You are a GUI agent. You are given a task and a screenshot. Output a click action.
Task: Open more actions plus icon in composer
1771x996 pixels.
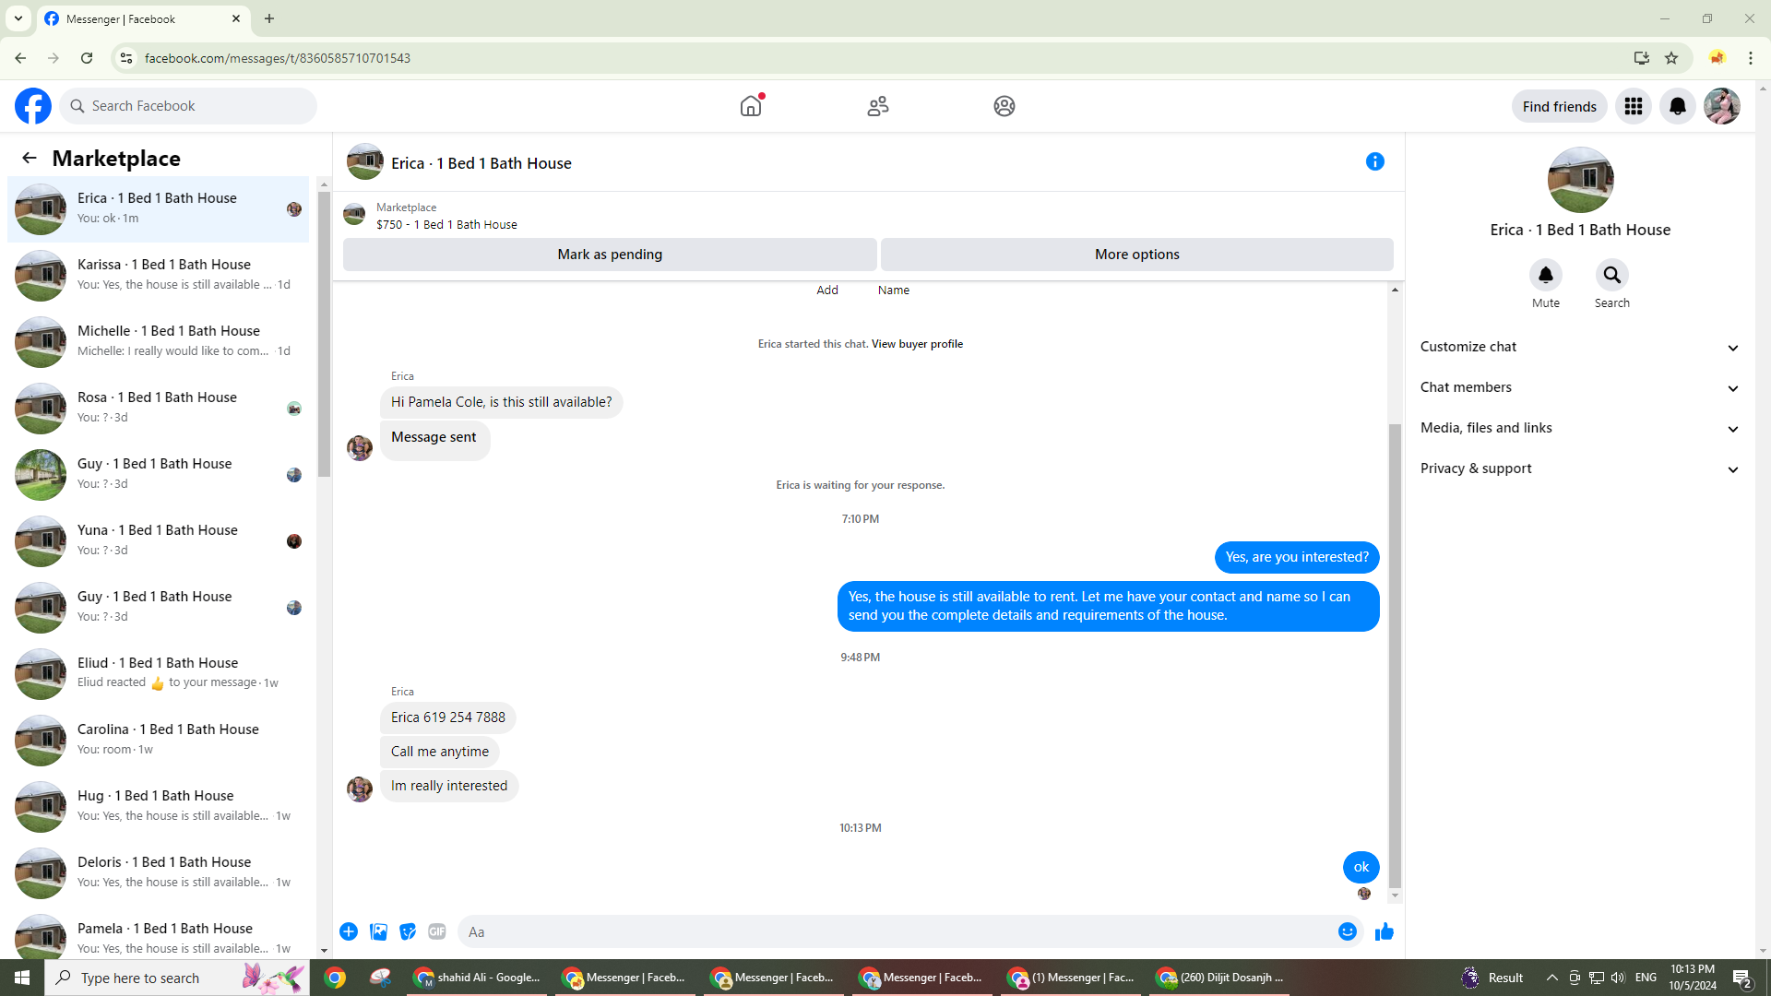[x=349, y=932]
